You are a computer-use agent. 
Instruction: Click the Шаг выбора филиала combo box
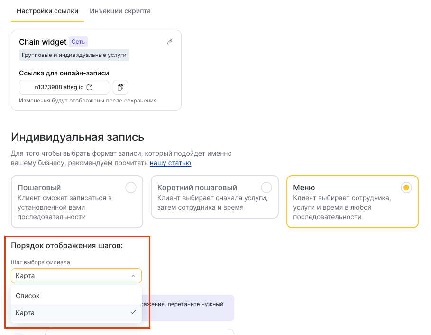[71, 276]
